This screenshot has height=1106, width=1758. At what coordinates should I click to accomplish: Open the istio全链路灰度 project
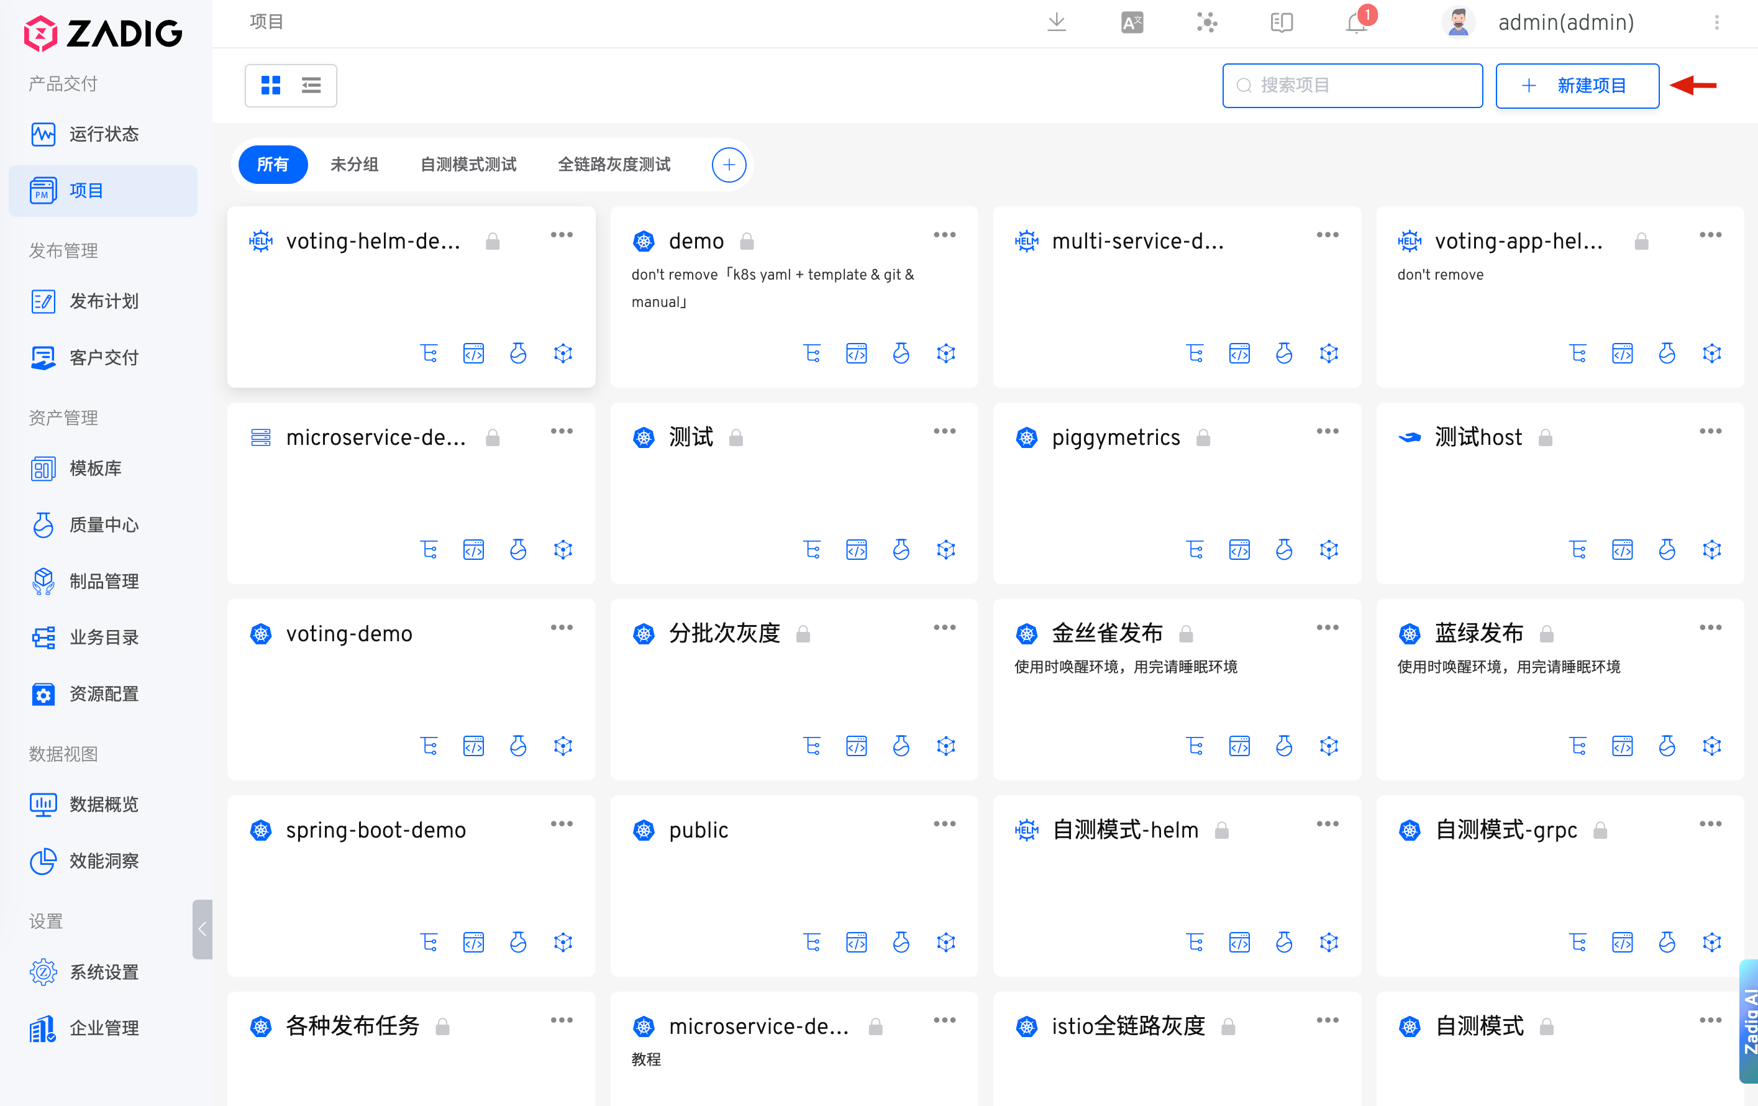1128,1026
